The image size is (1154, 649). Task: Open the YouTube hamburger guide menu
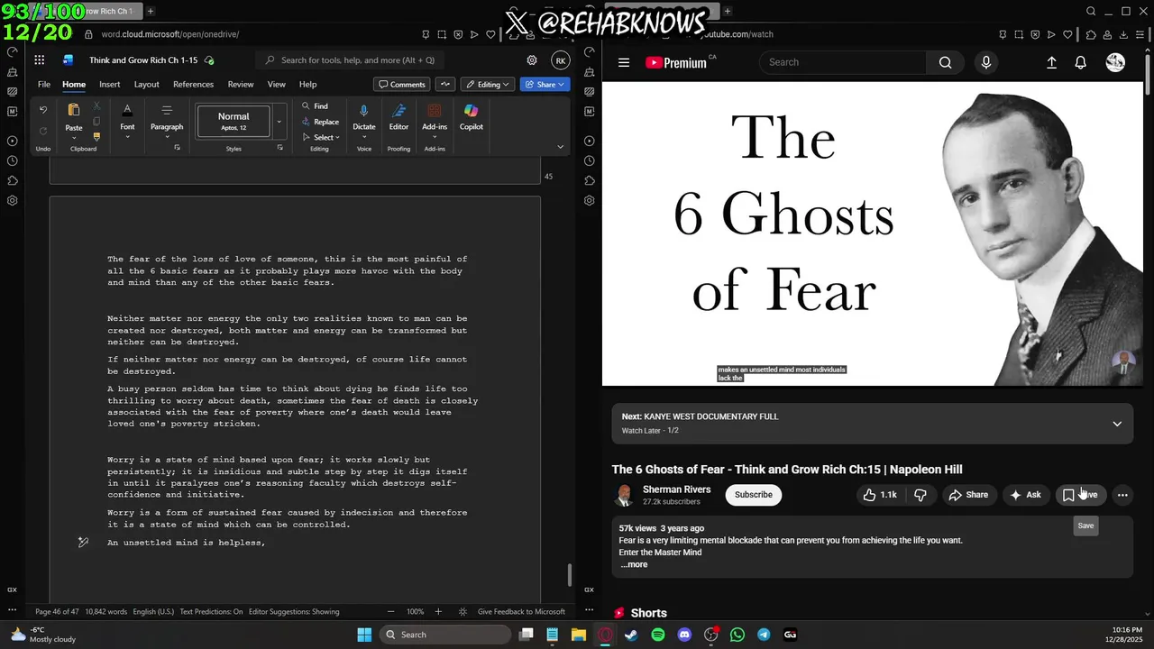coord(624,62)
